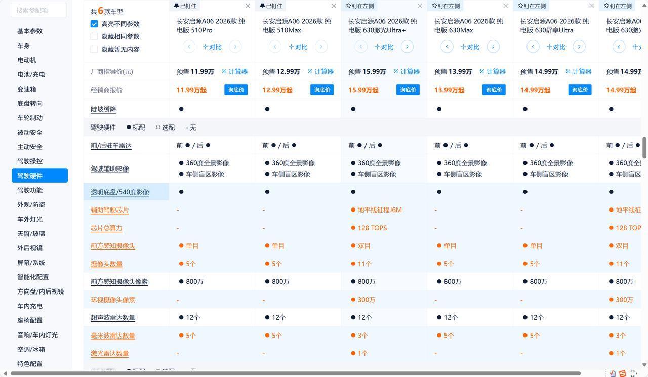This screenshot has width=648, height=377.
Task: Remove the 510Pro model with its X
Action: coord(248,6)
